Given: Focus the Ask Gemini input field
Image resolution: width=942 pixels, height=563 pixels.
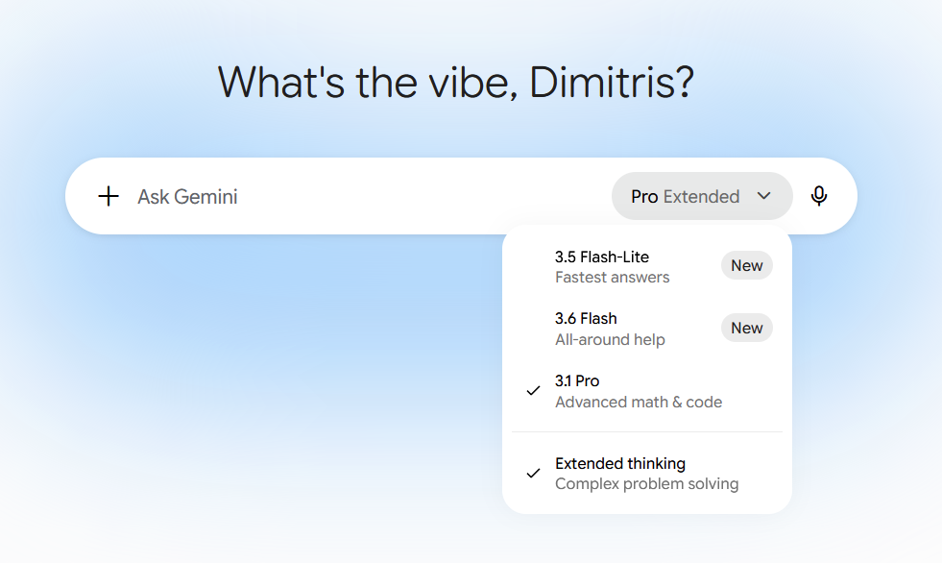Looking at the screenshot, I should [360, 197].
